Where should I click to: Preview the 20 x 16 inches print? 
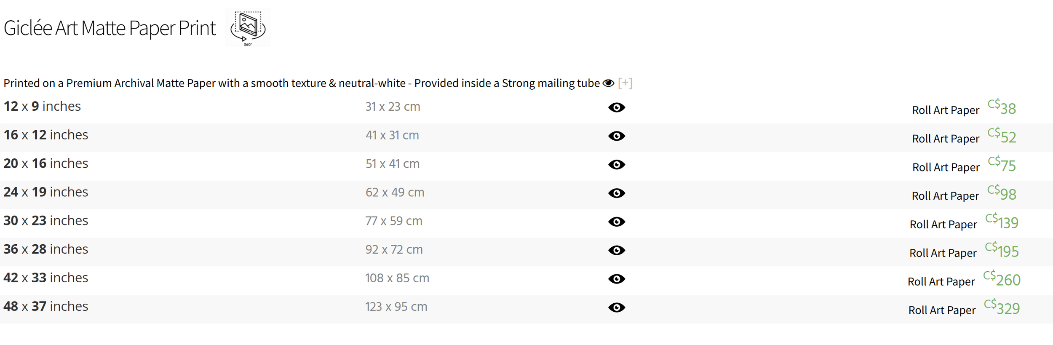click(616, 165)
